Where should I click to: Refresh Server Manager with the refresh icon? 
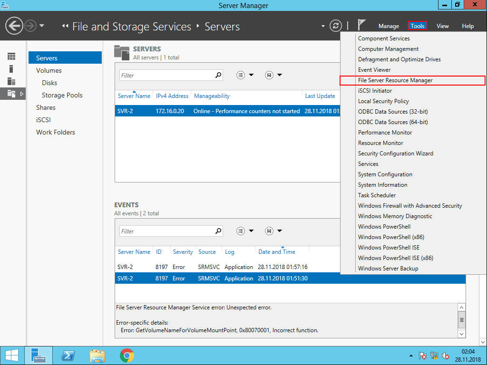[336, 26]
